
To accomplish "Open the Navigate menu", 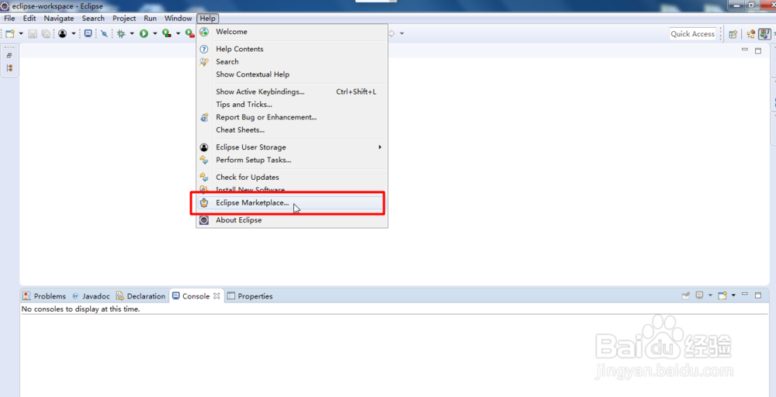I will pyautogui.click(x=59, y=19).
